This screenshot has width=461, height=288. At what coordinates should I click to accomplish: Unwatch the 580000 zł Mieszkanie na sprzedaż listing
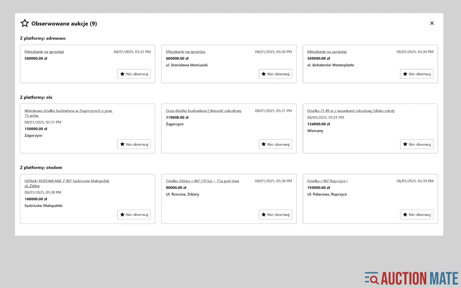pyautogui.click(x=134, y=74)
